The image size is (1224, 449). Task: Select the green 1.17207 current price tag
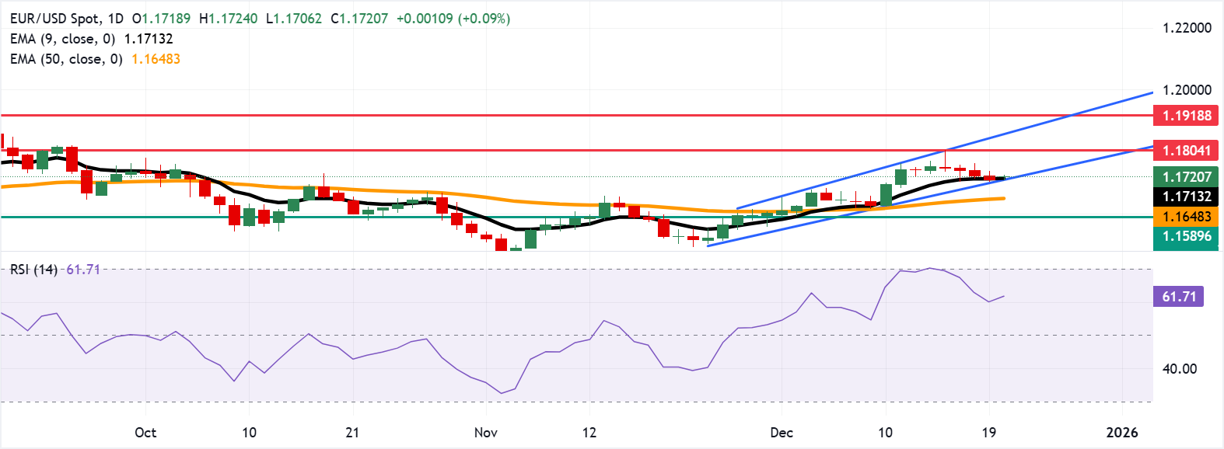pyautogui.click(x=1187, y=177)
